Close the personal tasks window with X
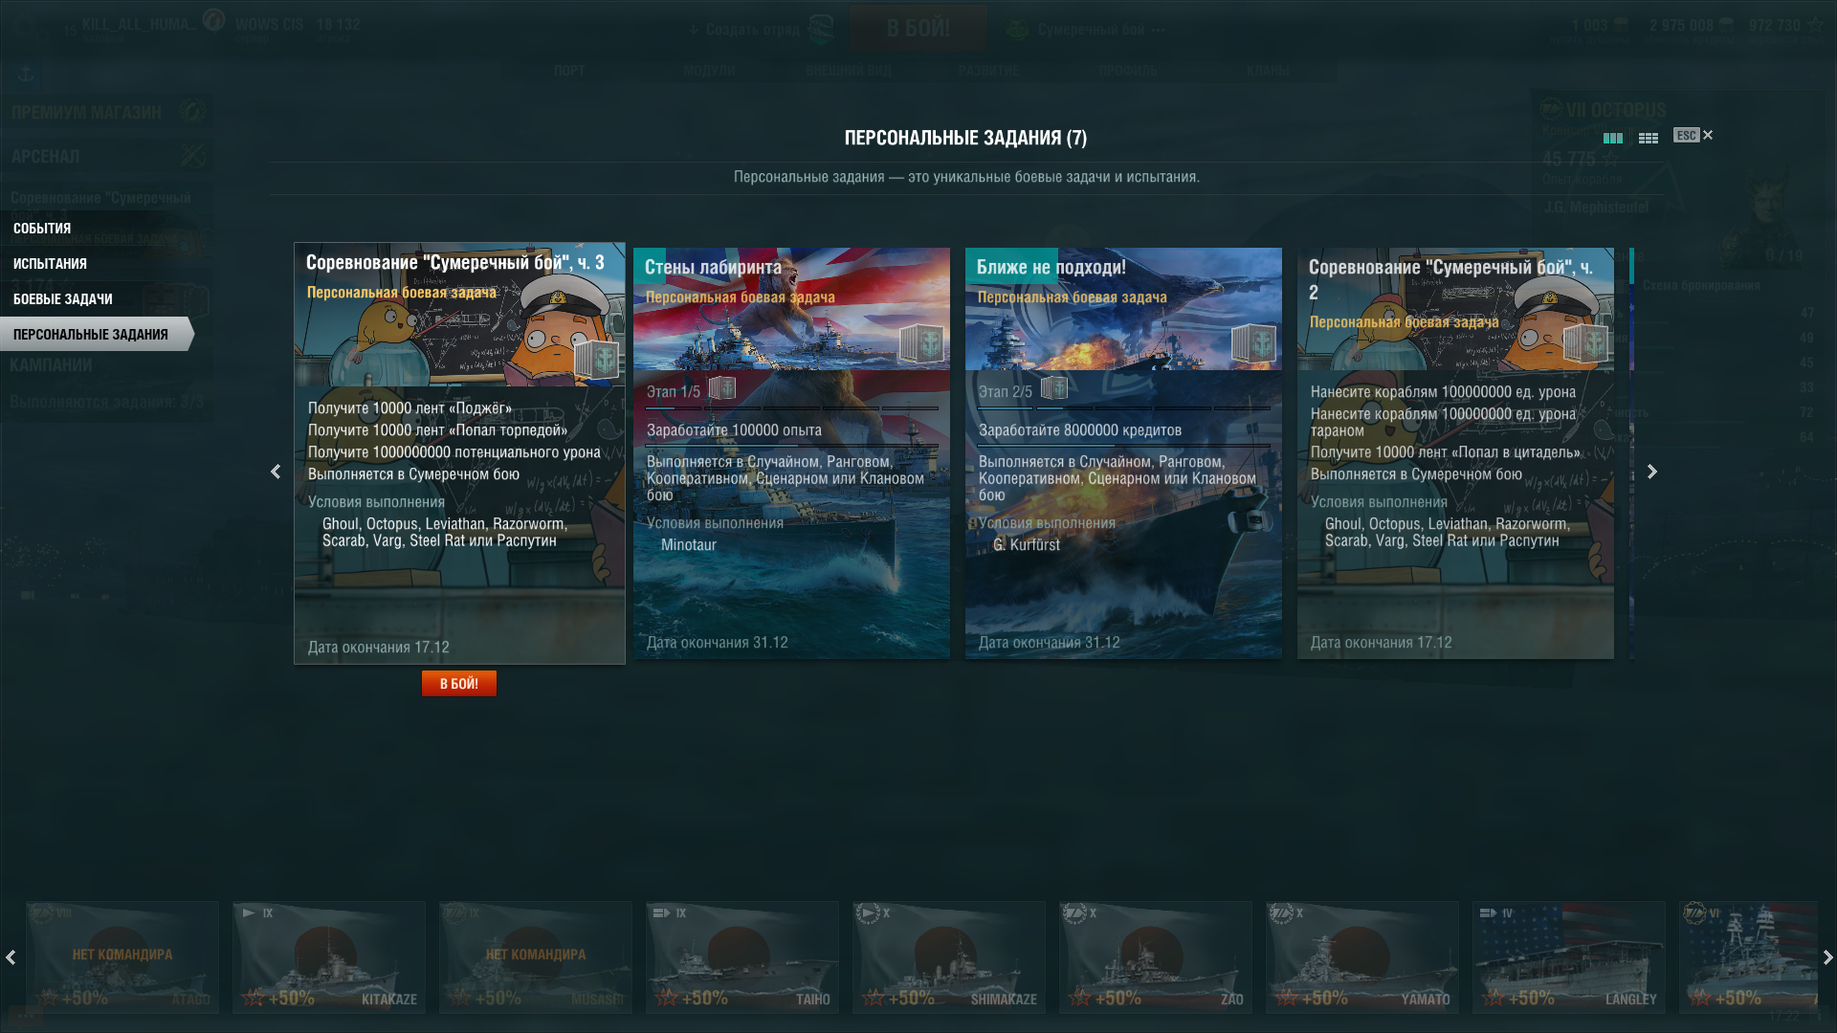The image size is (1837, 1033). [1708, 135]
